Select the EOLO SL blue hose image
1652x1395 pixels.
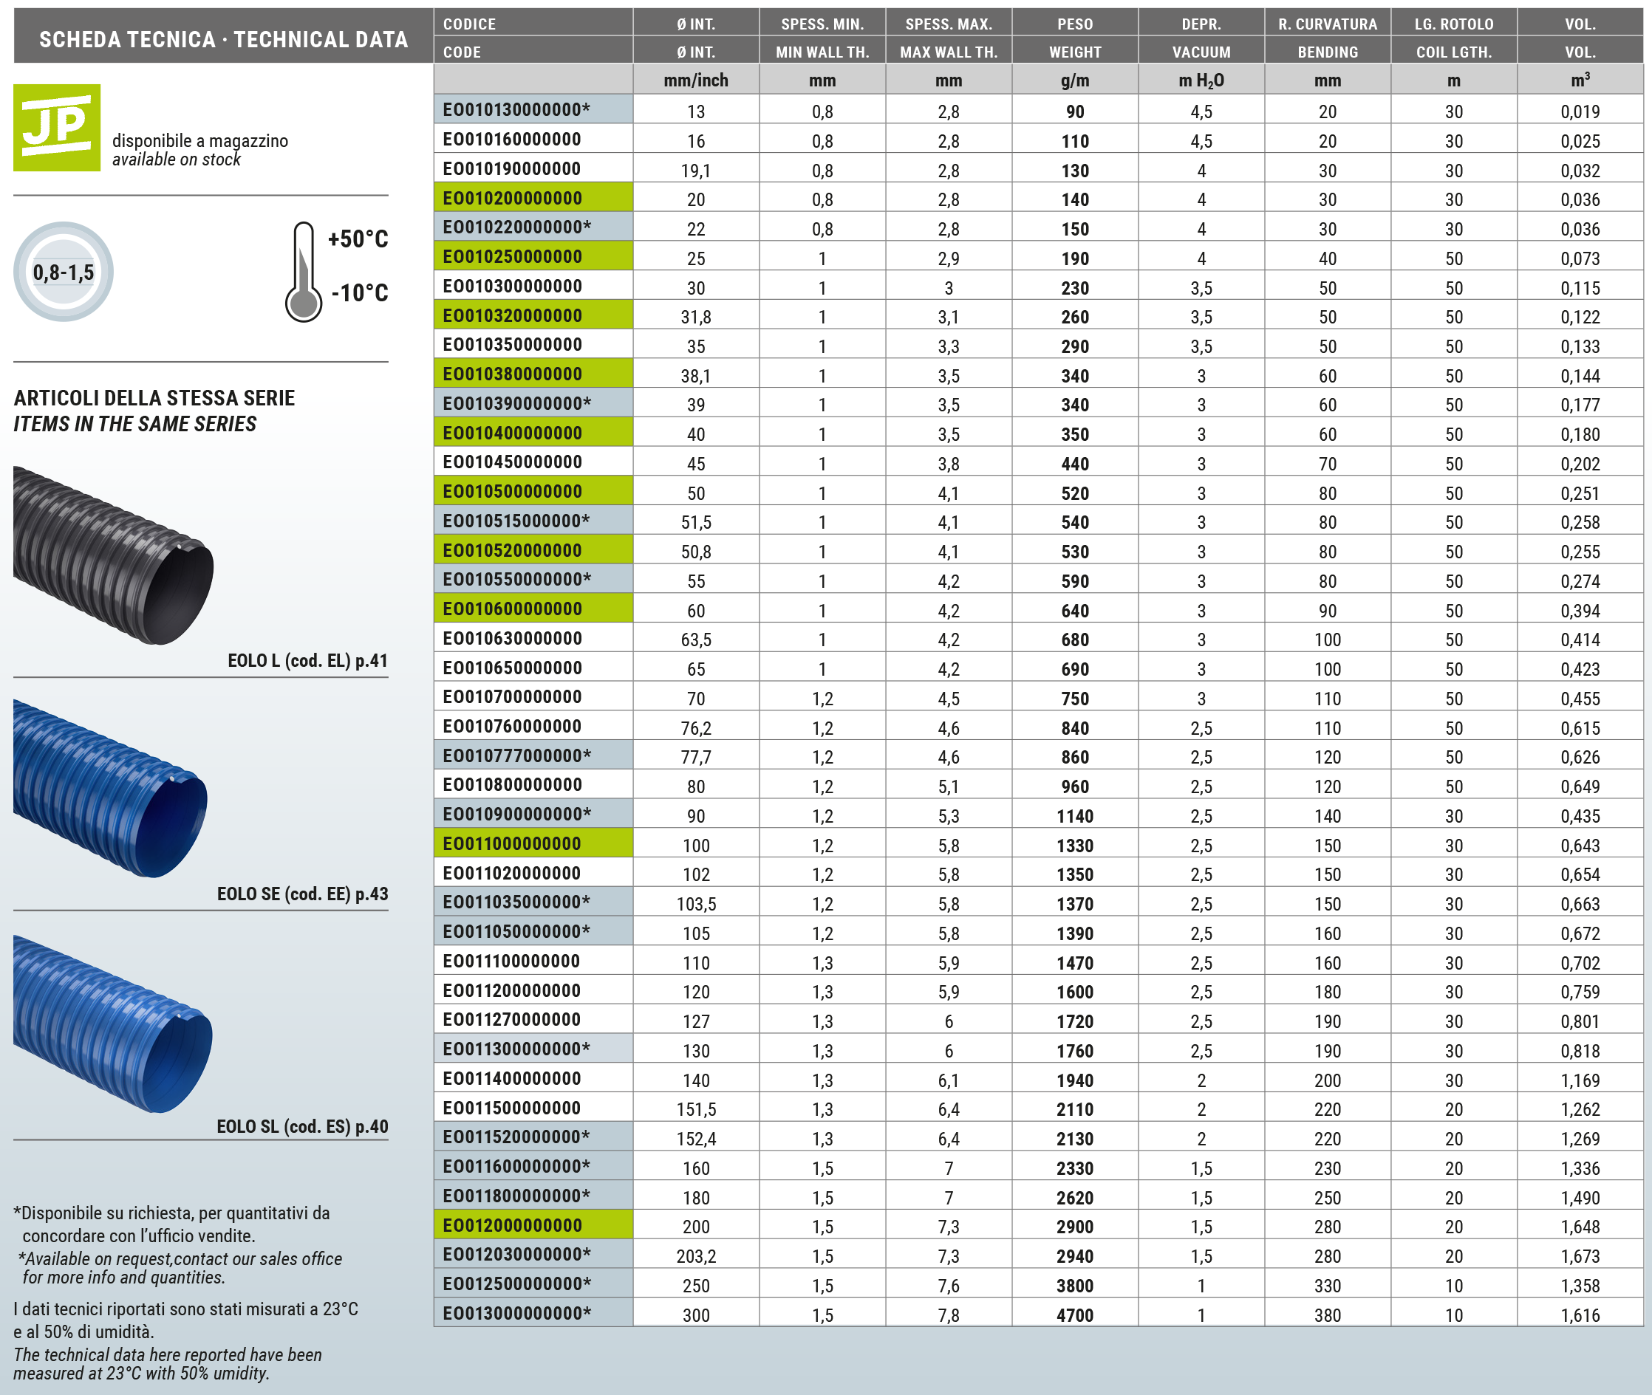point(112,1024)
